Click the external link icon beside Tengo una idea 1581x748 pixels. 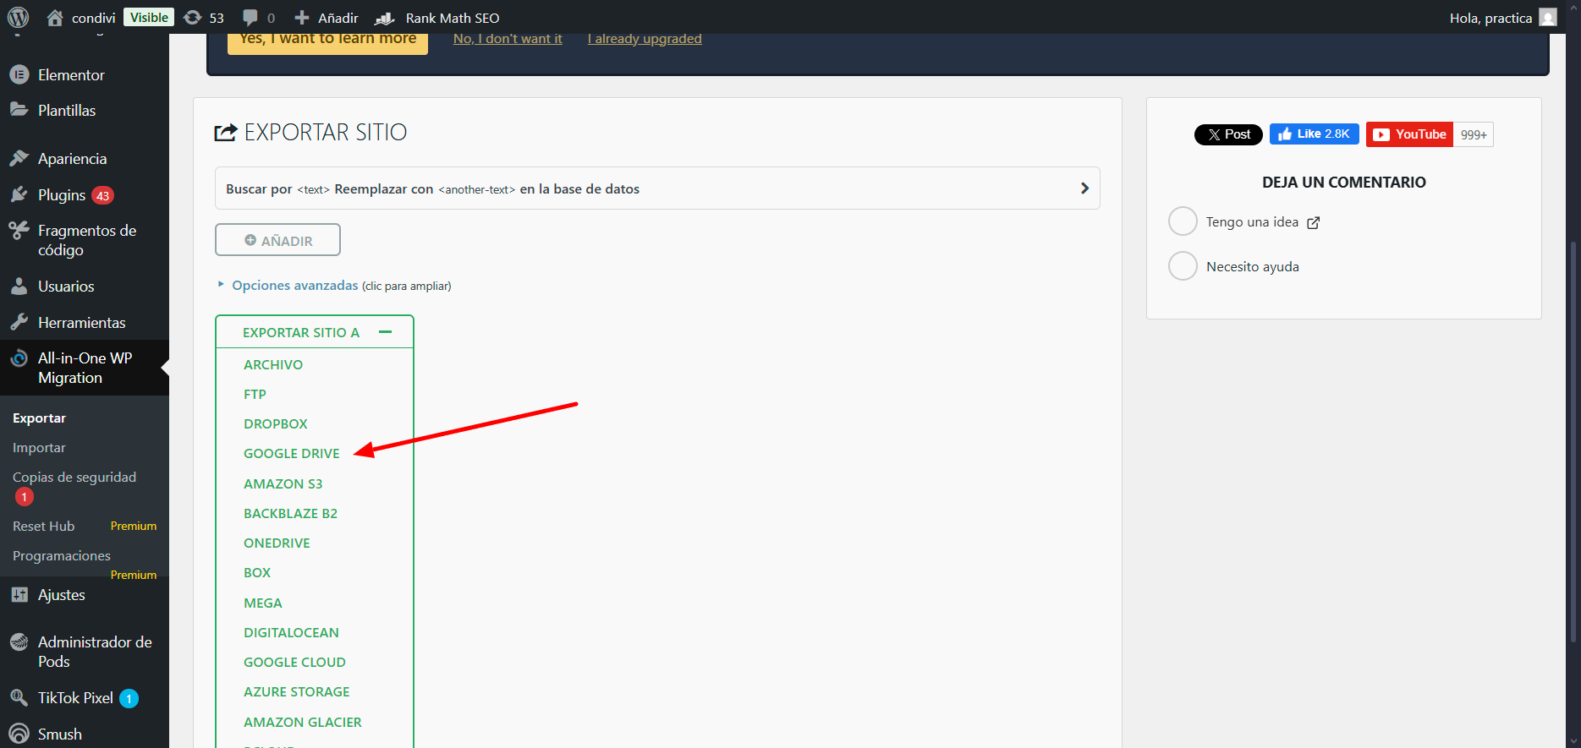tap(1314, 222)
